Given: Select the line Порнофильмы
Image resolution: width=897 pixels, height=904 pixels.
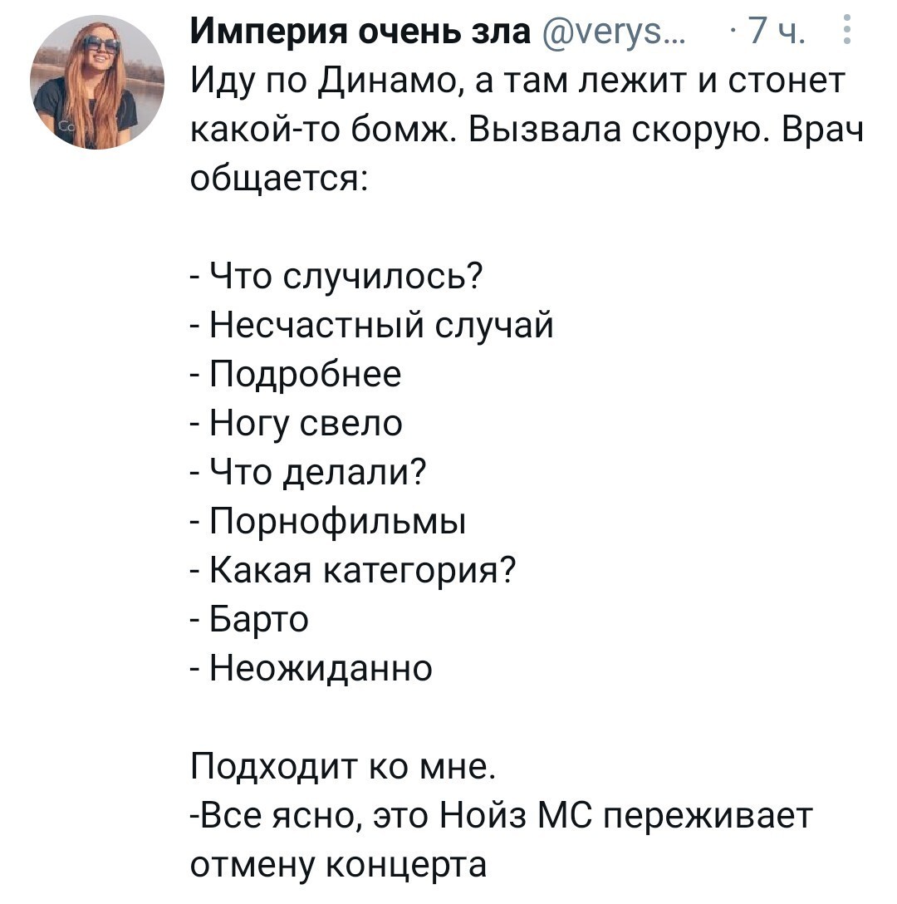Looking at the screenshot, I should coord(328,522).
